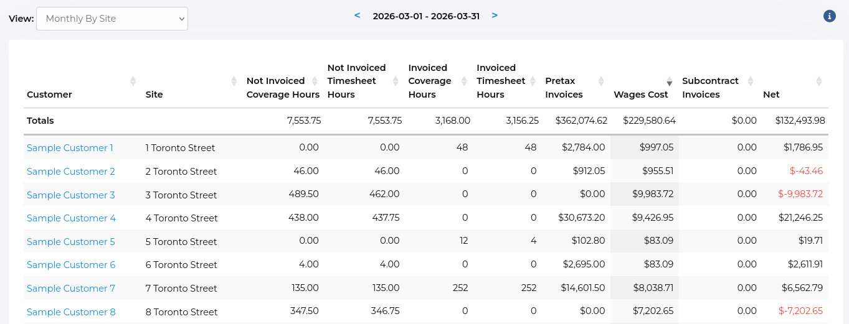Viewport: 849px width, 324px height.
Task: Sort by Customer column sort icon
Action: coord(133,81)
